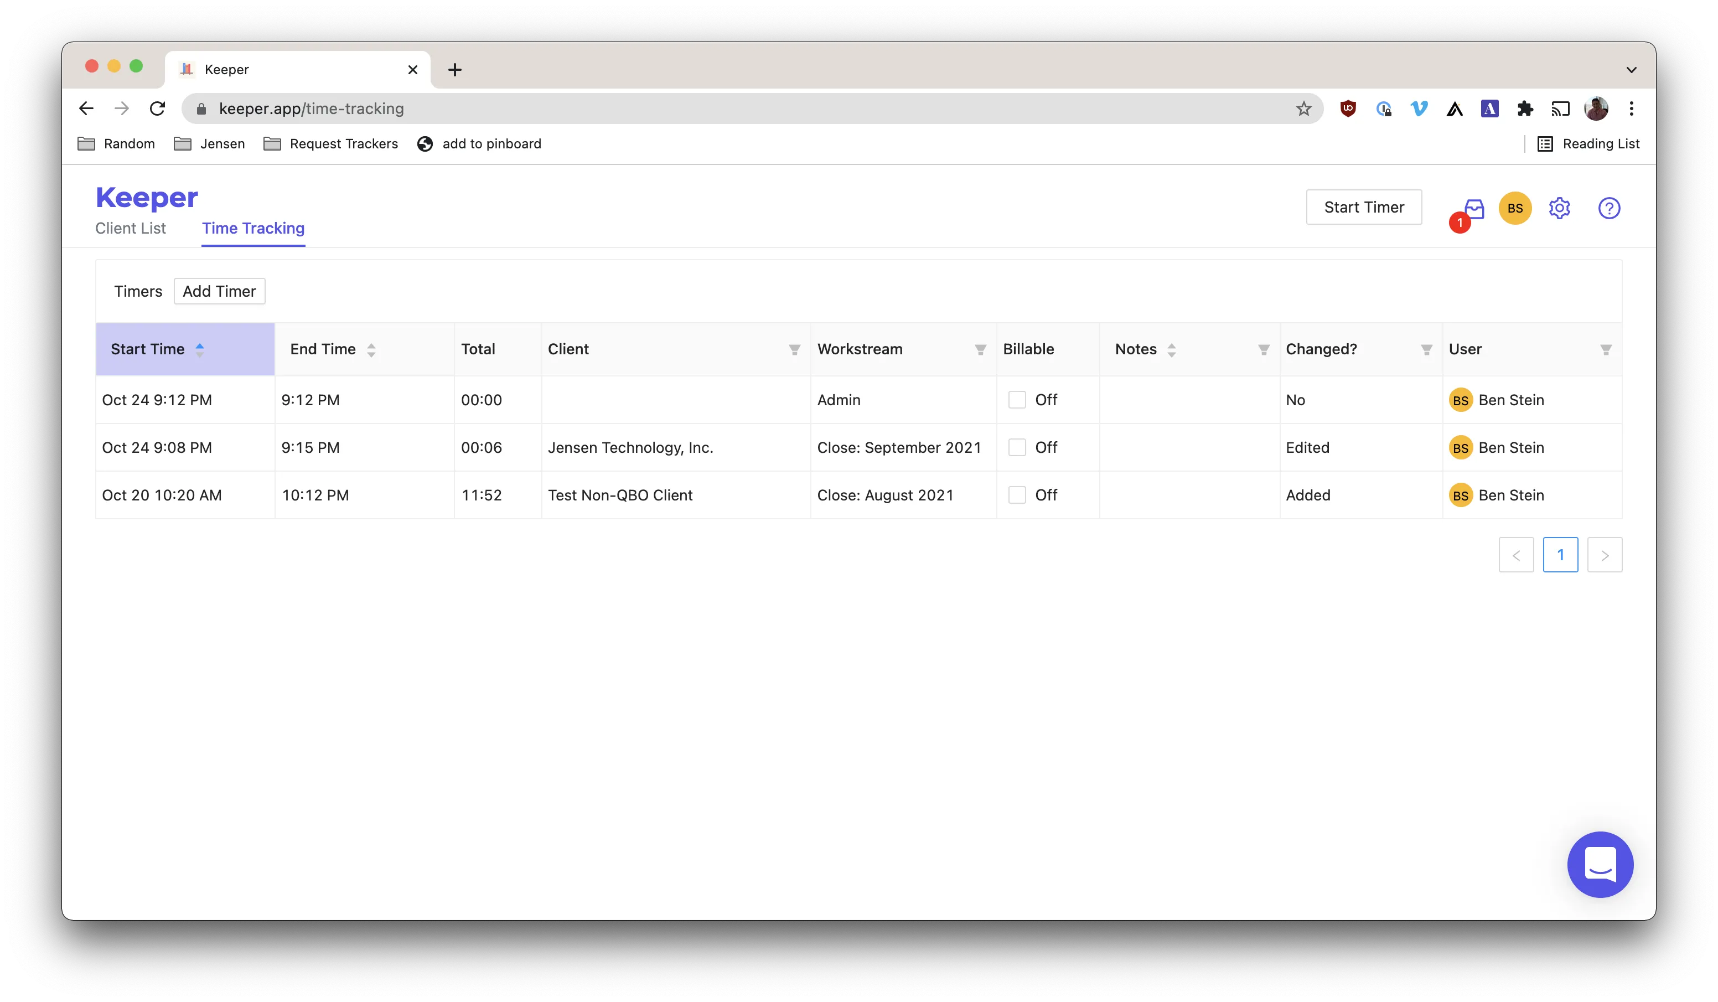Click the Oct 24 9:12 PM start time
The image size is (1718, 1002).
tap(157, 400)
